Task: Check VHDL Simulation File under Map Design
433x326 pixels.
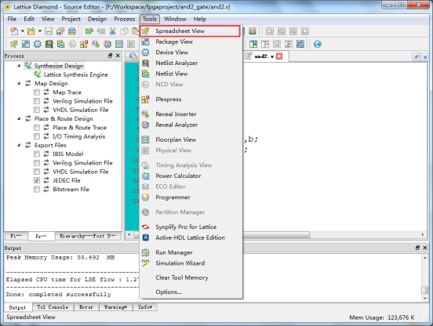Action: 37,110
